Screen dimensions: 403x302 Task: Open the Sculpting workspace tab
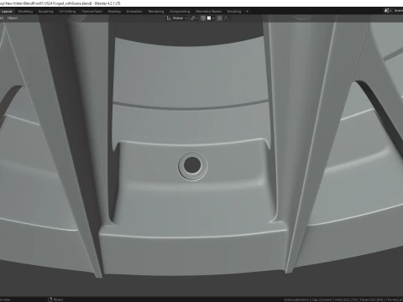(x=45, y=12)
